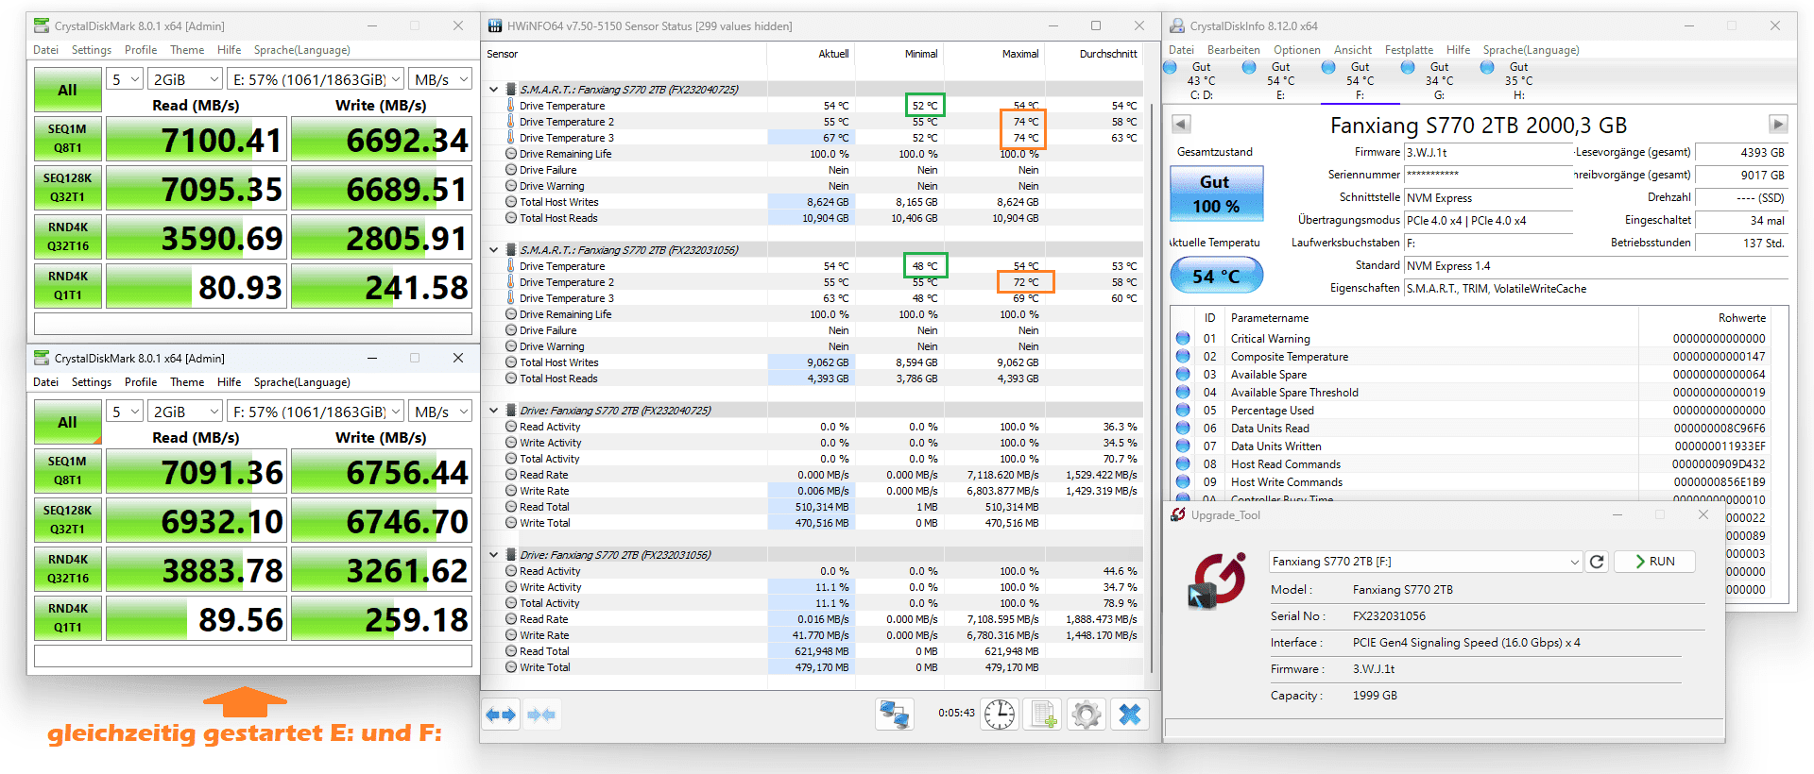
Task: Click Rohwerte column header in CrystalDiskInfo
Action: pos(1741,318)
